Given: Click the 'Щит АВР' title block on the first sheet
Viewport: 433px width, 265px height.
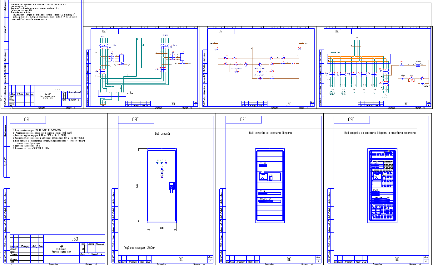Looking at the screenshot, I should (x=47, y=95).
